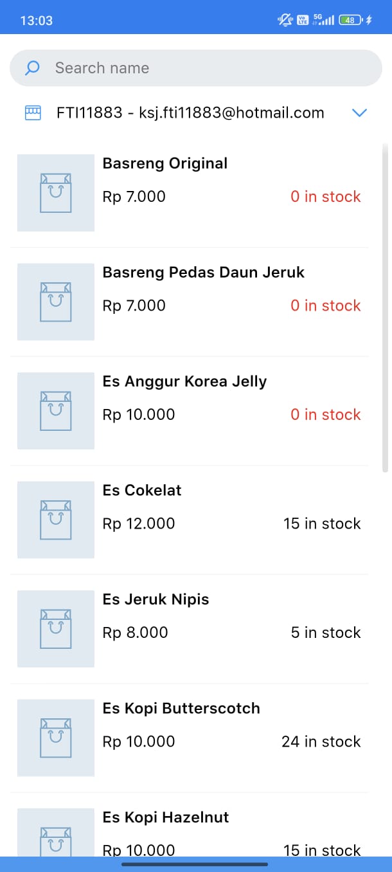Tap the Es Jeruk Nipis bag icon
This screenshot has width=392, height=872.
56,628
